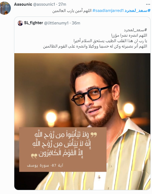Viewport: 152px width, 194px height.
Task: Open the three-dot more options menu
Action: pos(148,4)
